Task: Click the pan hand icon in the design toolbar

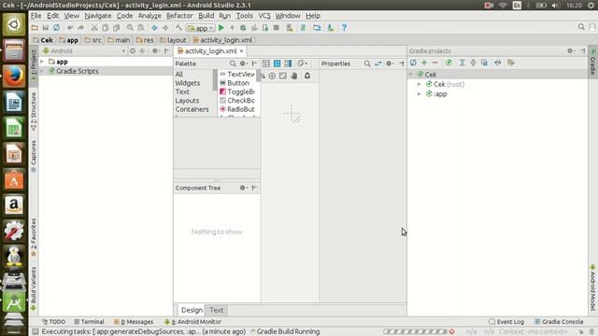Action: (294, 76)
